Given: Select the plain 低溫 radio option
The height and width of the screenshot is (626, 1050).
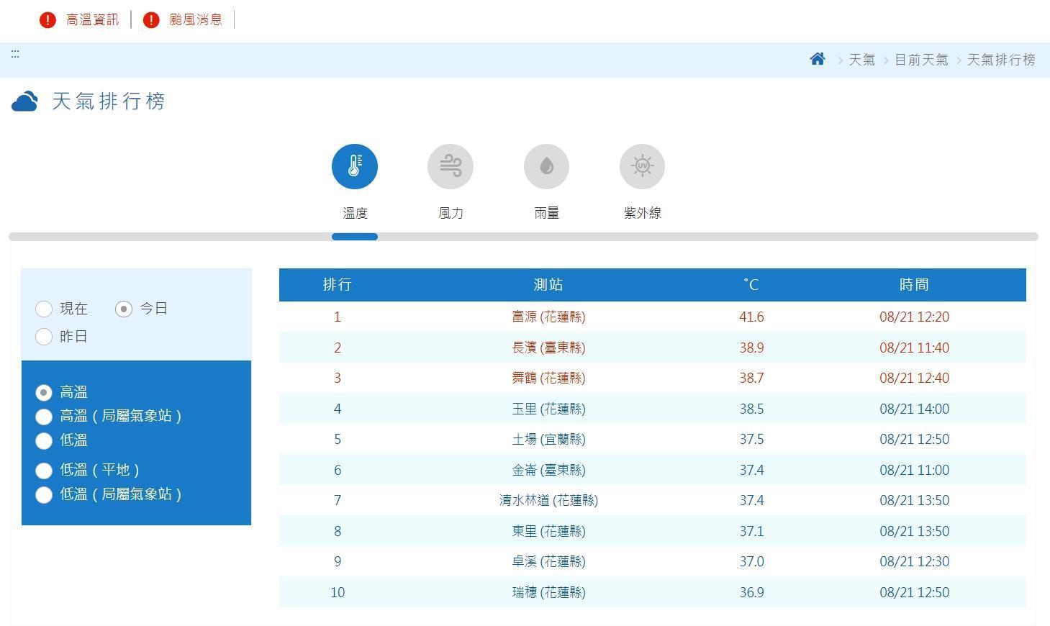Looking at the screenshot, I should (44, 440).
